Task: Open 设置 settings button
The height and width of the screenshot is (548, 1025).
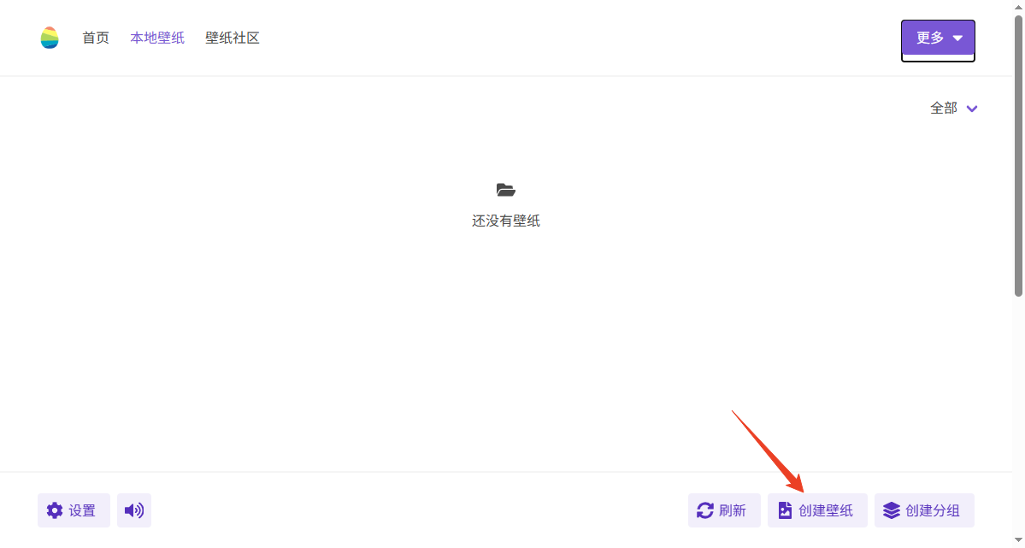Action: (74, 510)
